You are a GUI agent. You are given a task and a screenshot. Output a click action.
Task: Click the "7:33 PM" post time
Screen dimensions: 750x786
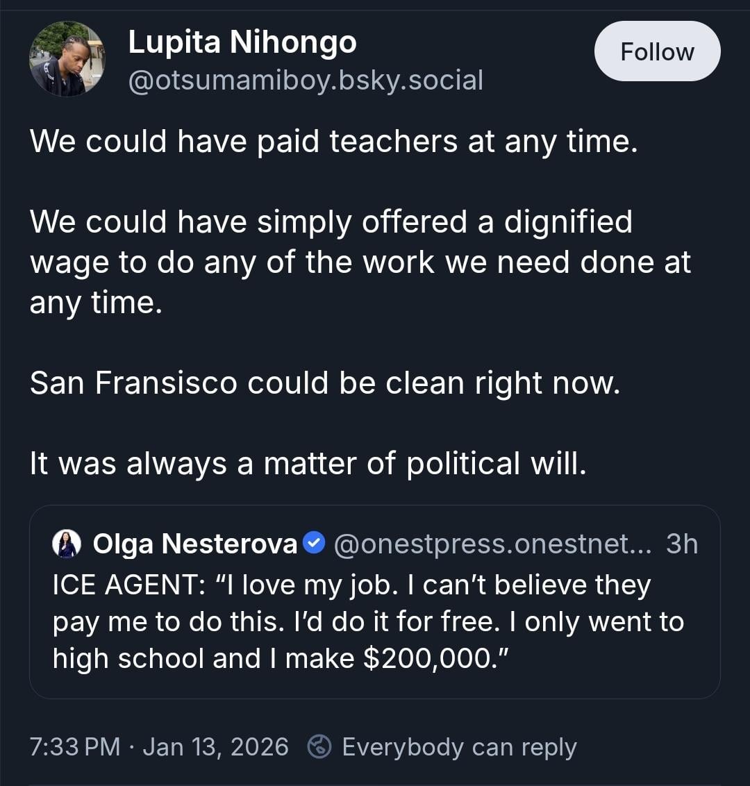click(x=75, y=747)
